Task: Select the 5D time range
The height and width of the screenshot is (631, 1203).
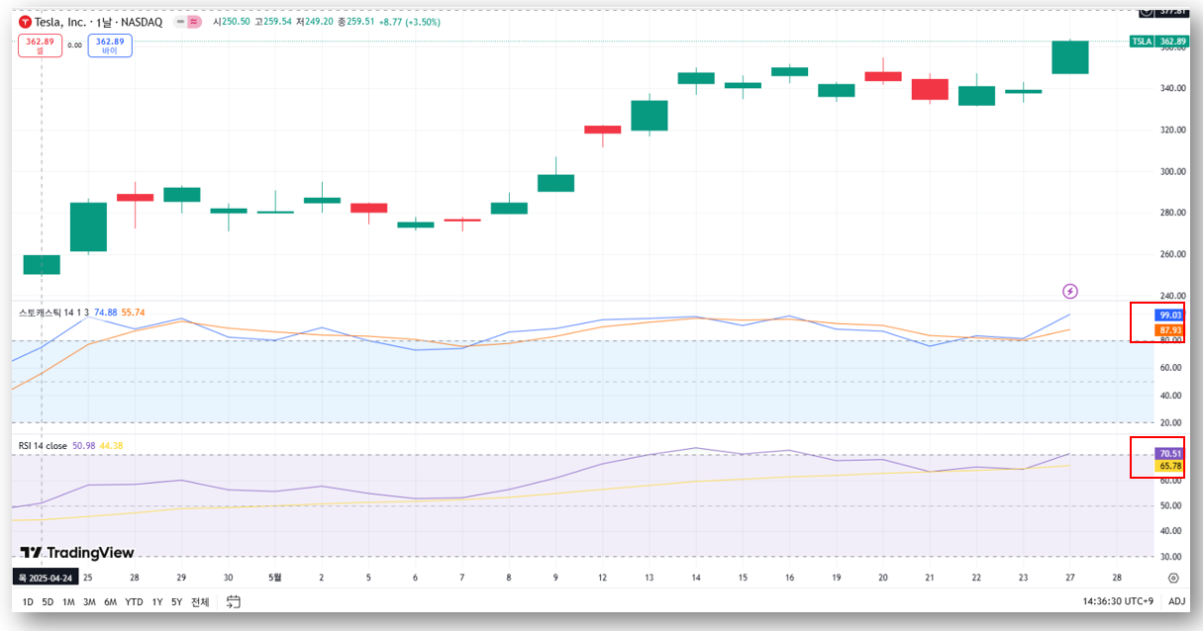Action: coord(48,601)
